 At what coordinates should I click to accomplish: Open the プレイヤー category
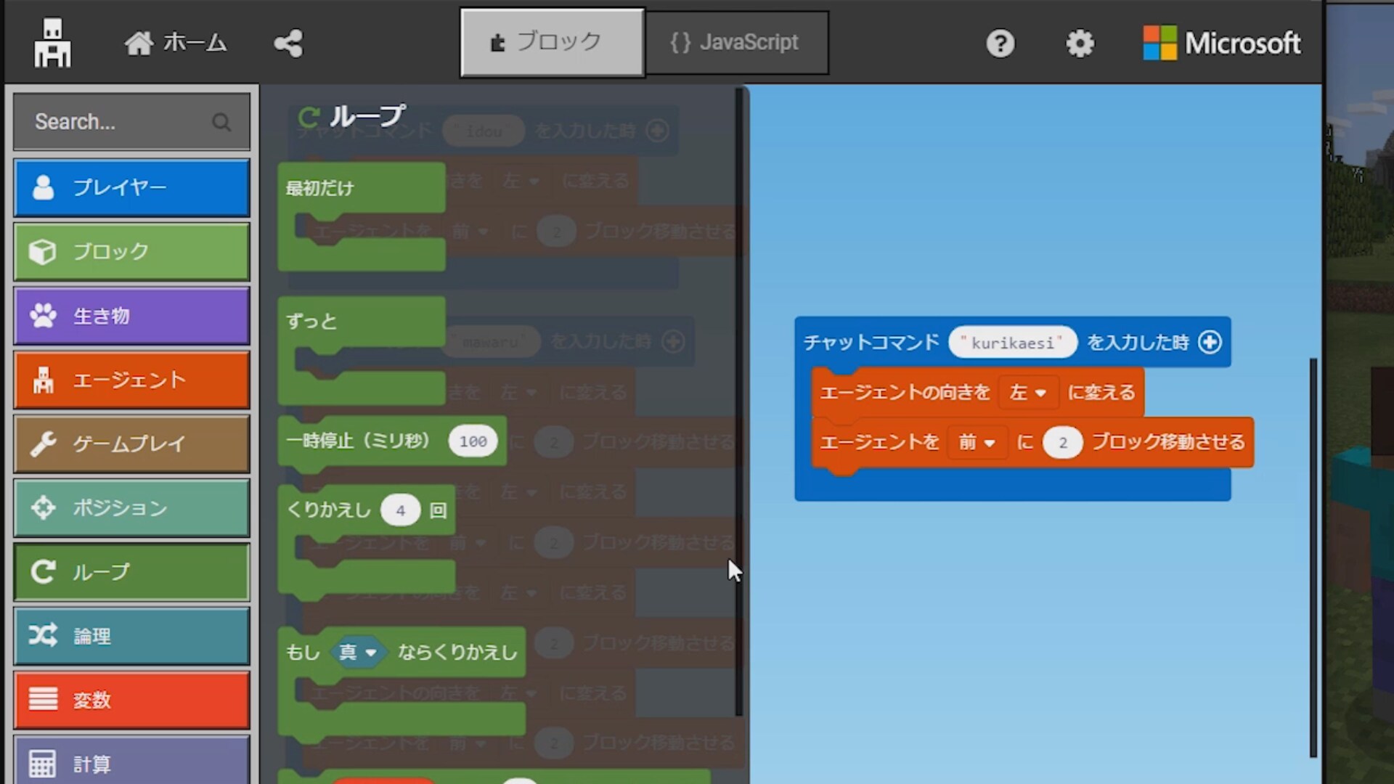[x=131, y=188]
